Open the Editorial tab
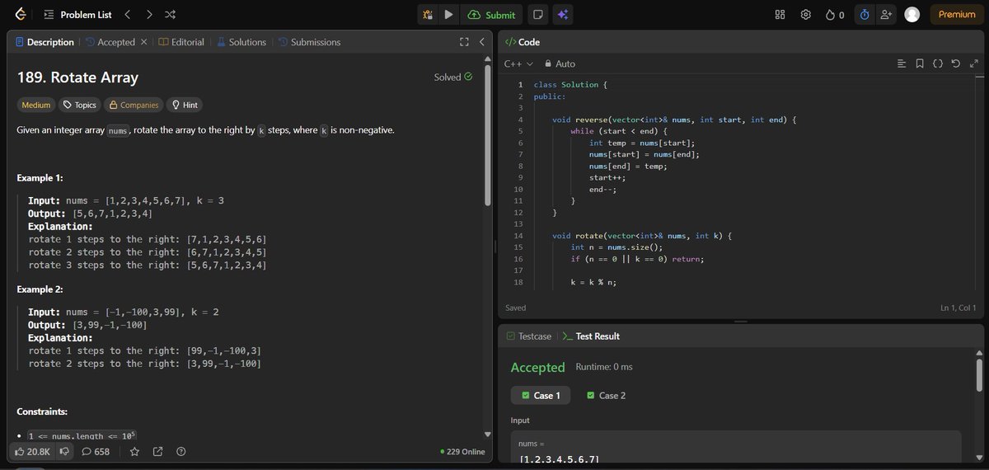This screenshot has width=989, height=470. pyautogui.click(x=181, y=42)
